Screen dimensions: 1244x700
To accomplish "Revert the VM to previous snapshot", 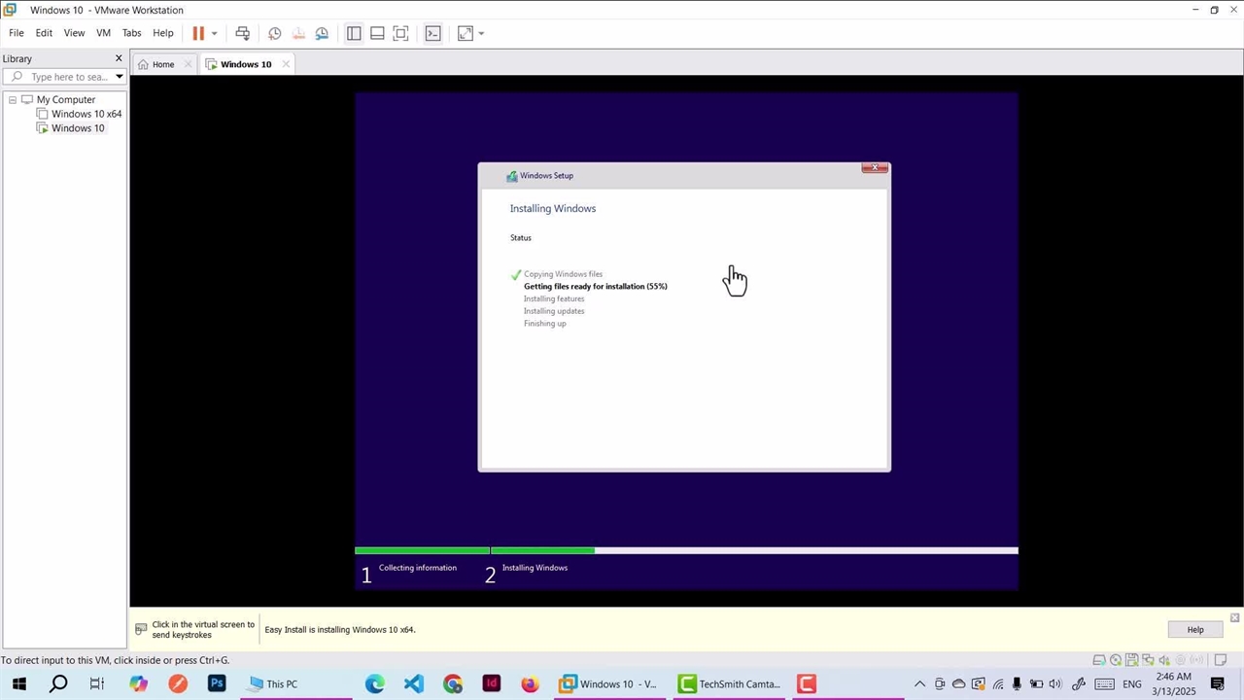I will [x=298, y=33].
